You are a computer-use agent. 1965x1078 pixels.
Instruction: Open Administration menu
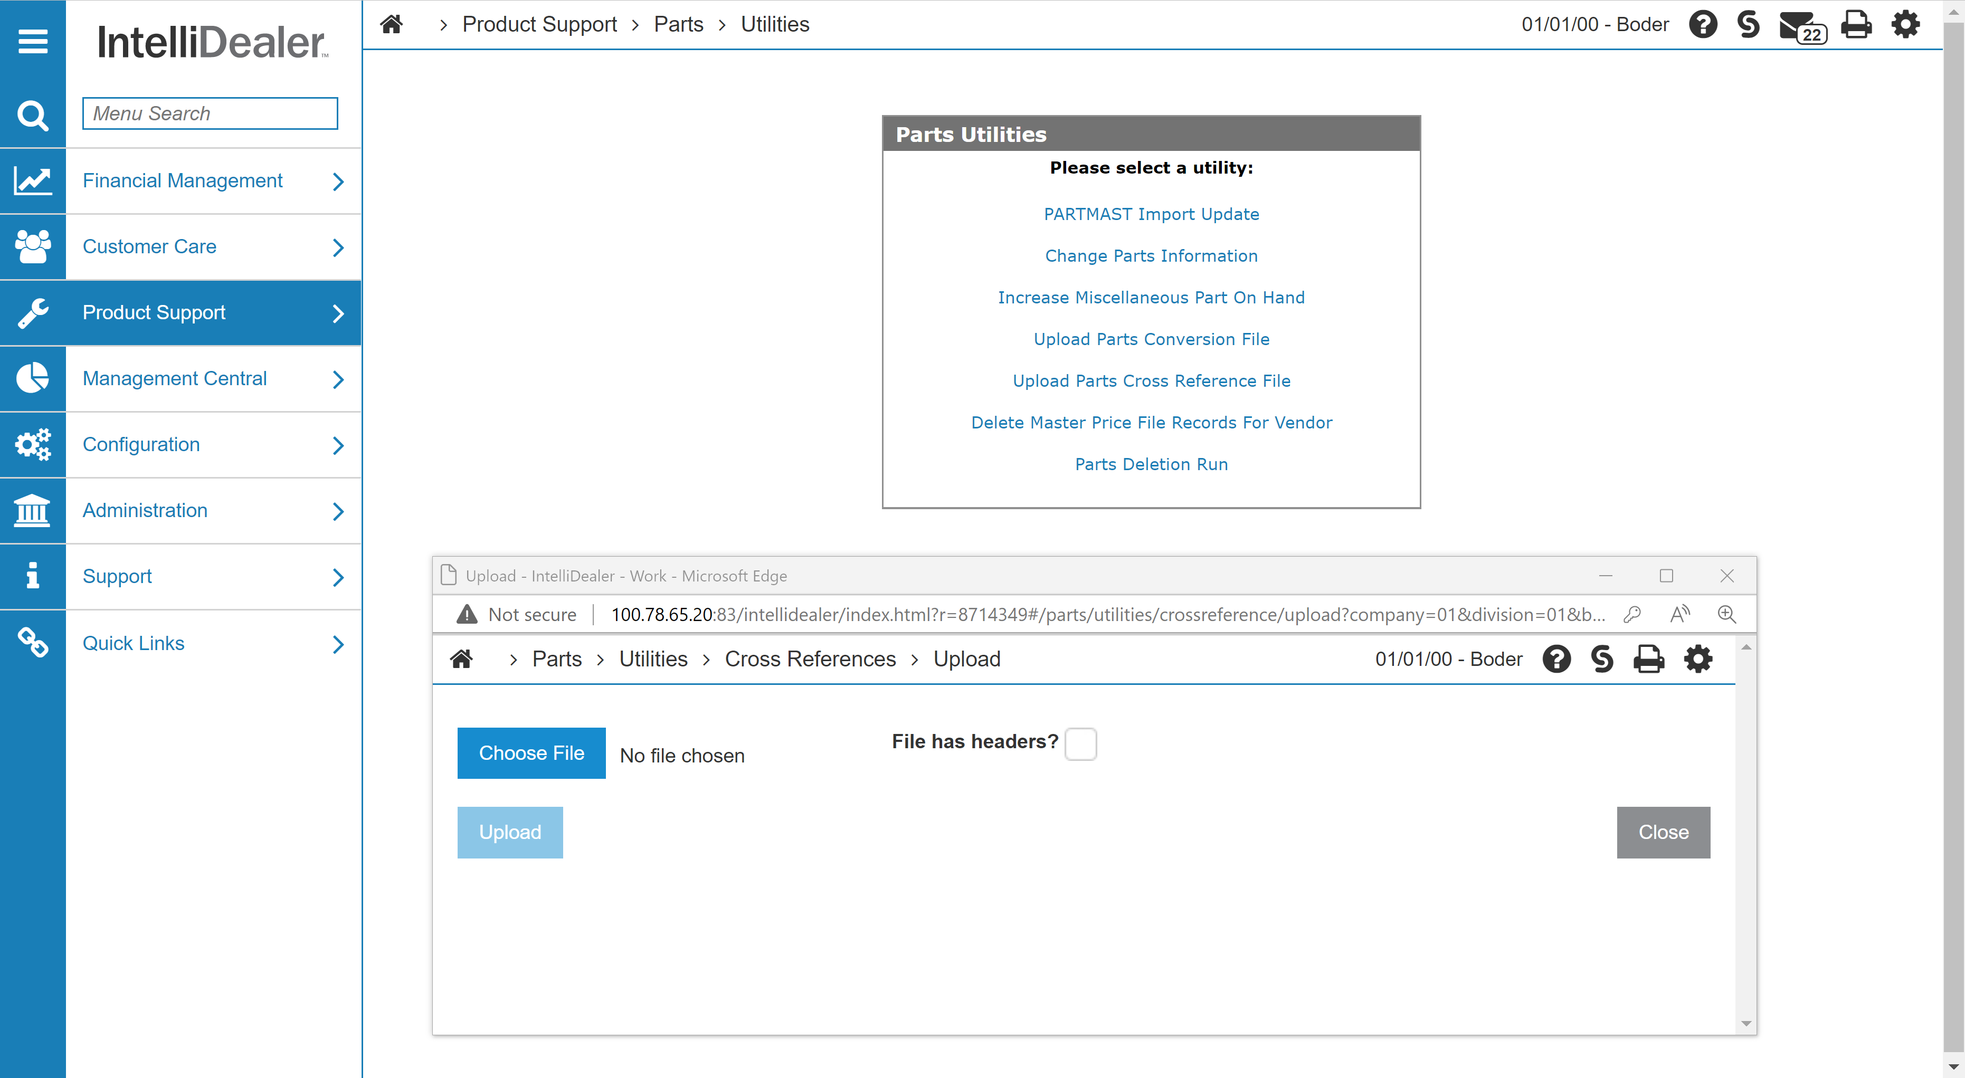[x=145, y=510]
